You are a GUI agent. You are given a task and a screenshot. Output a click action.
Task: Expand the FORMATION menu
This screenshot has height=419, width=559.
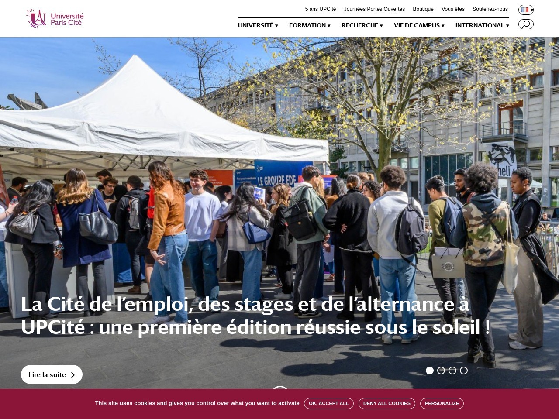coord(310,25)
